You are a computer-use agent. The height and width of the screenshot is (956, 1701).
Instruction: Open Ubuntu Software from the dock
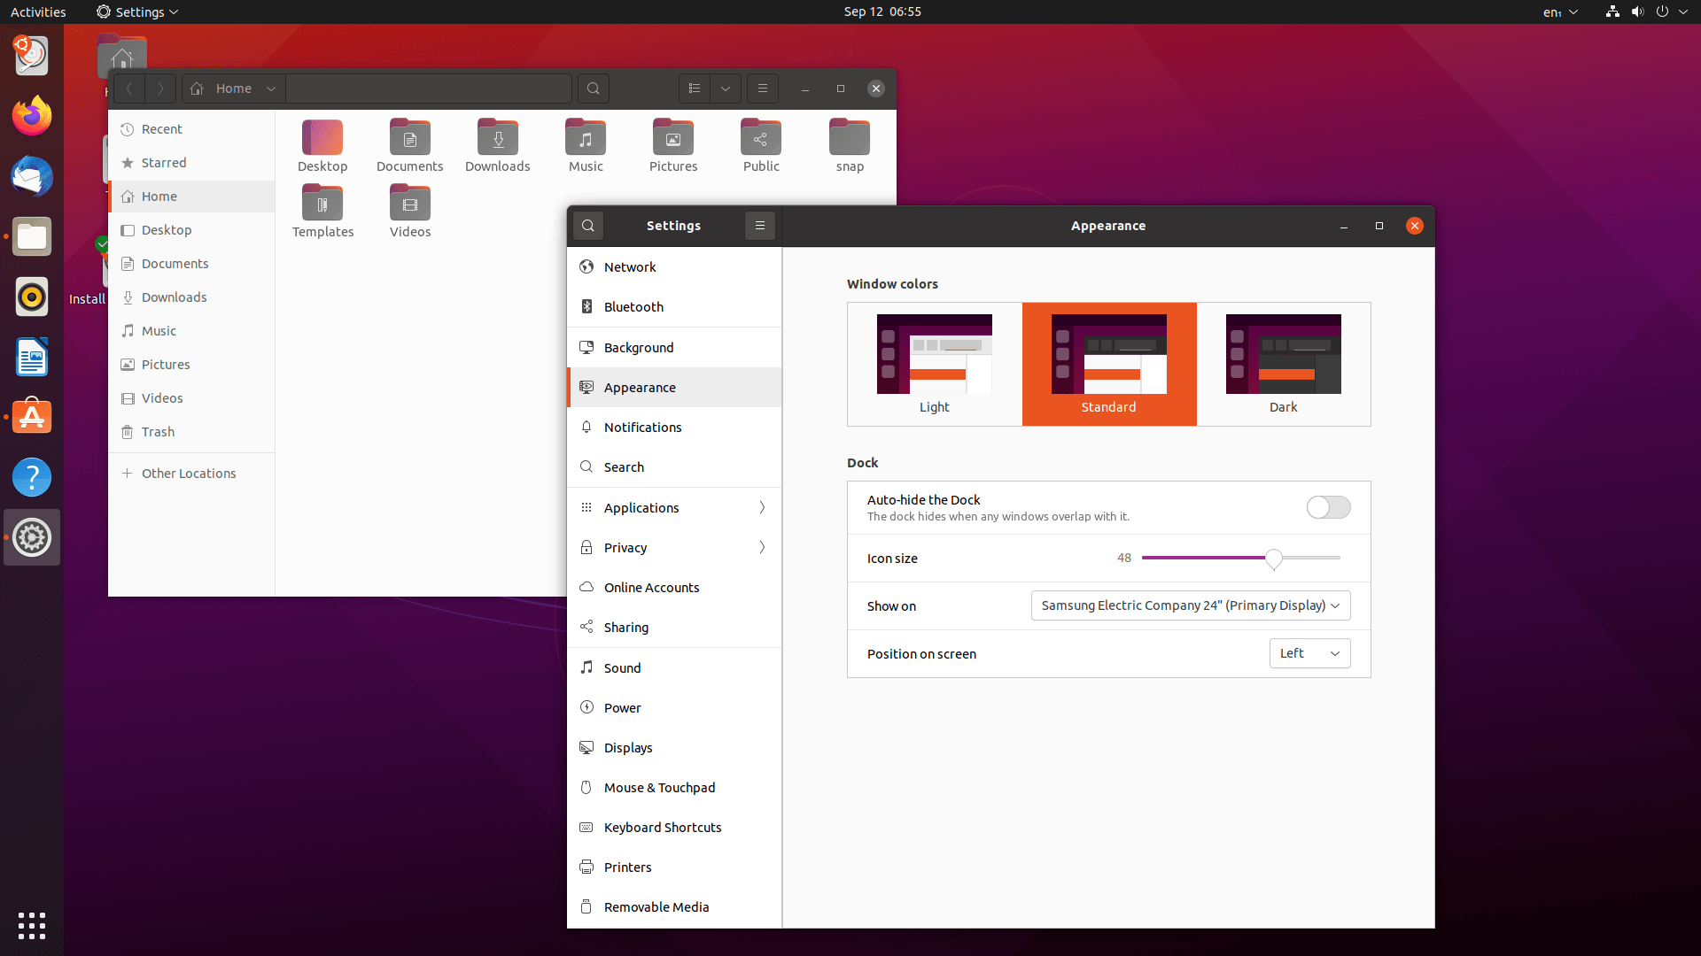click(32, 417)
